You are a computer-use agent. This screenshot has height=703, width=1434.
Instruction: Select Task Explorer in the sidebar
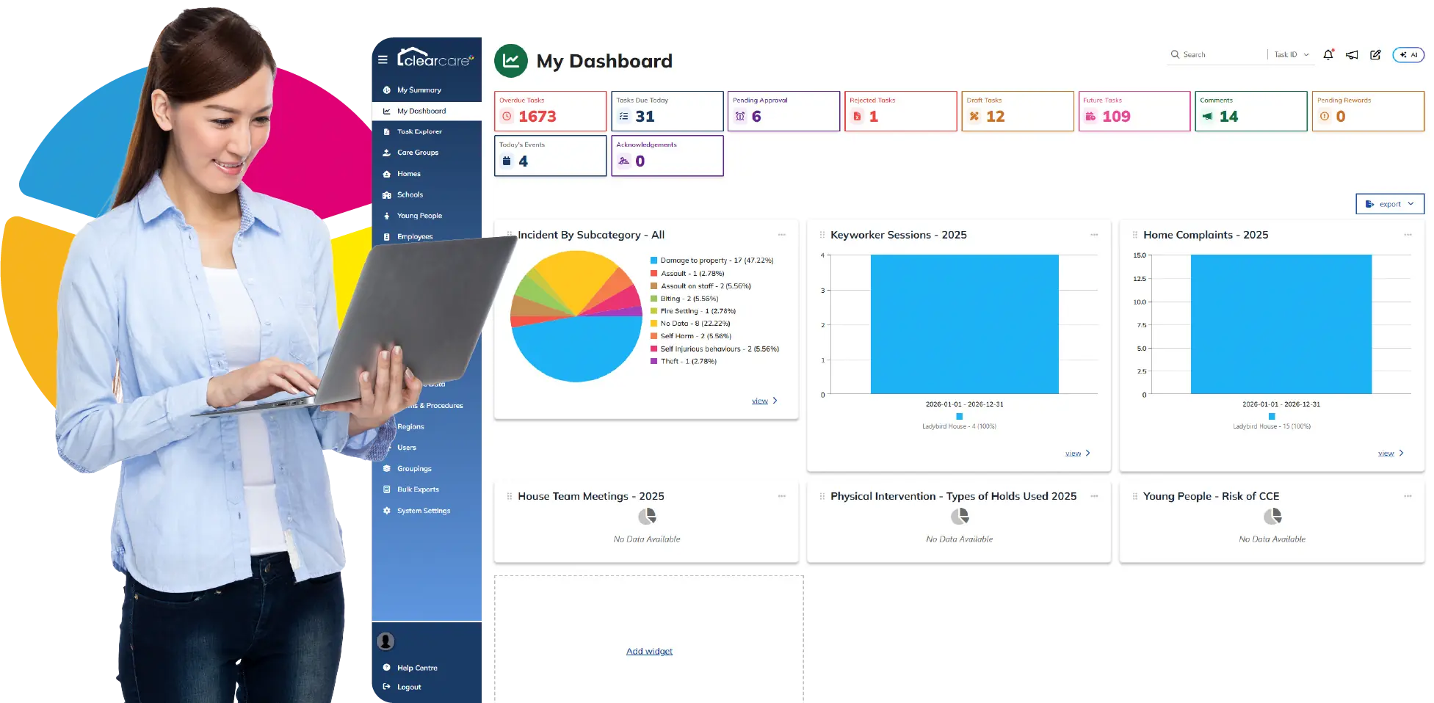(419, 131)
